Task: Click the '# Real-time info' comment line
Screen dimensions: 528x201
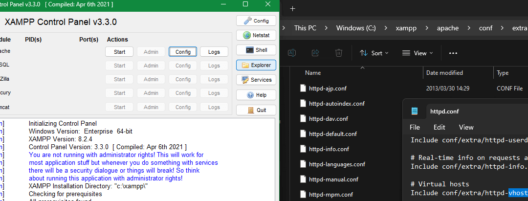Action: [469, 157]
